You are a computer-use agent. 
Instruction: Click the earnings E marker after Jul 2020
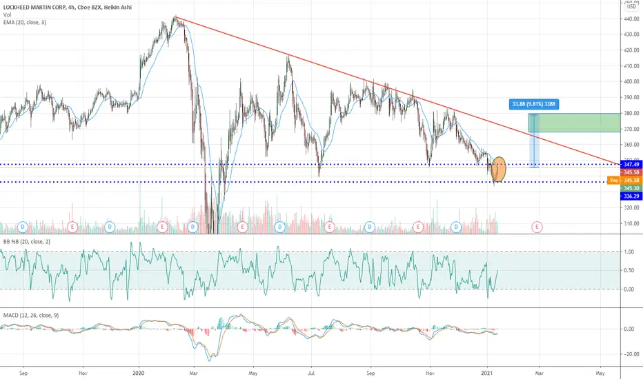(329, 227)
